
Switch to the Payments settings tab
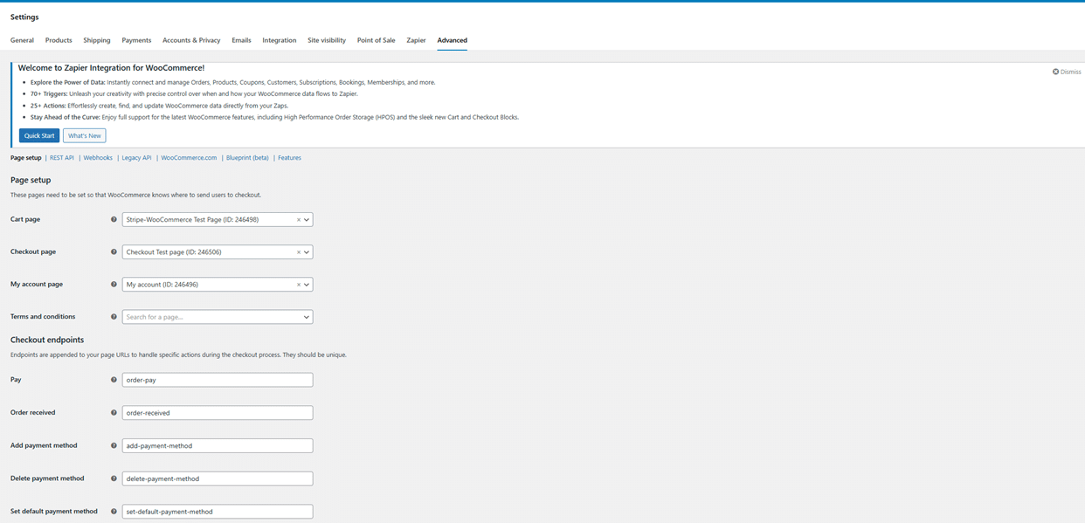tap(136, 40)
